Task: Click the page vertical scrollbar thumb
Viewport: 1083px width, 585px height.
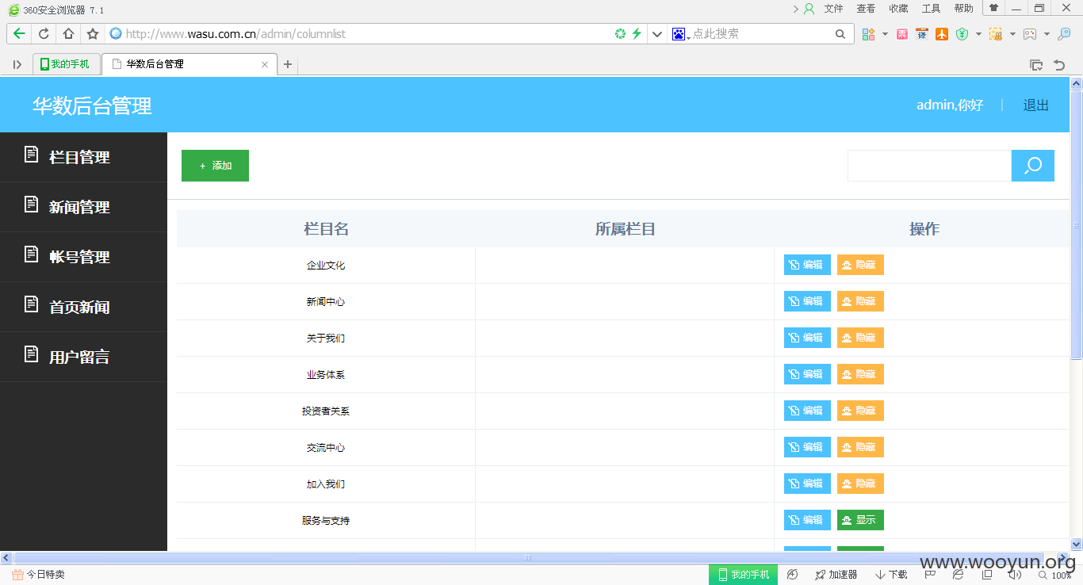Action: [x=1076, y=224]
